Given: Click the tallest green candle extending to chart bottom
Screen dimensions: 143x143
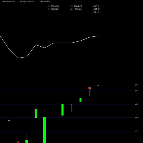Looking at the screenshot, I should [45, 130].
